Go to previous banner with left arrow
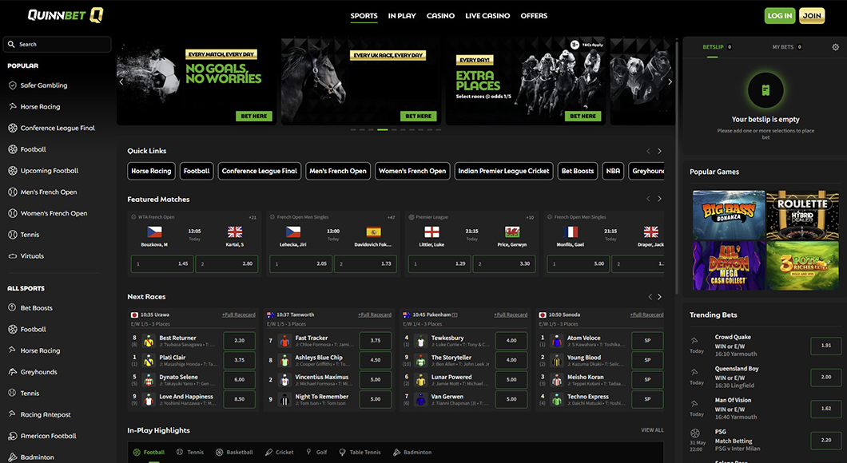 coord(121,81)
